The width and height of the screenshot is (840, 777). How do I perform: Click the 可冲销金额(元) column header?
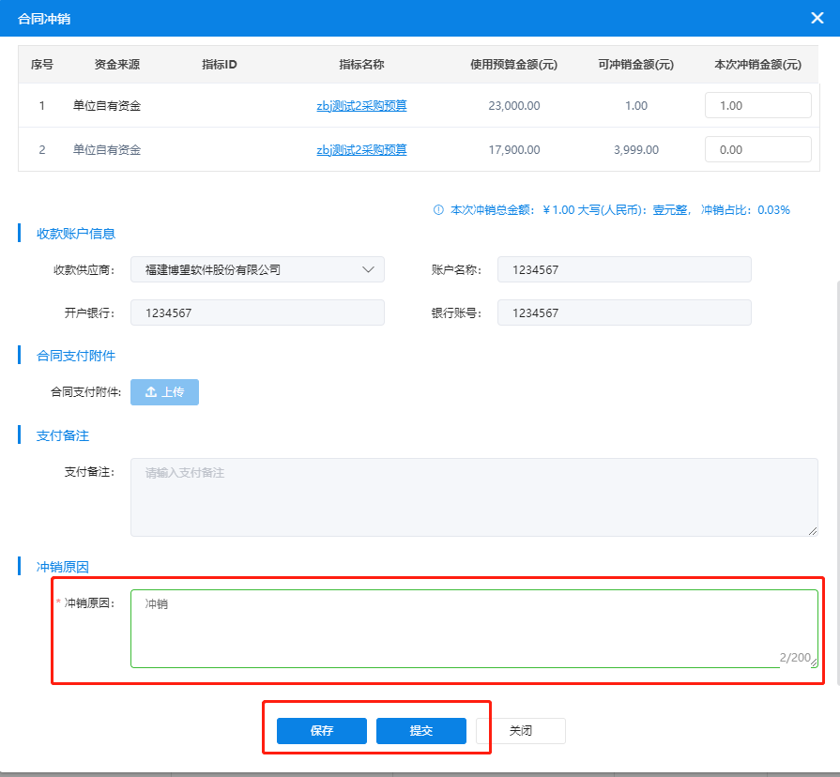coord(636,65)
